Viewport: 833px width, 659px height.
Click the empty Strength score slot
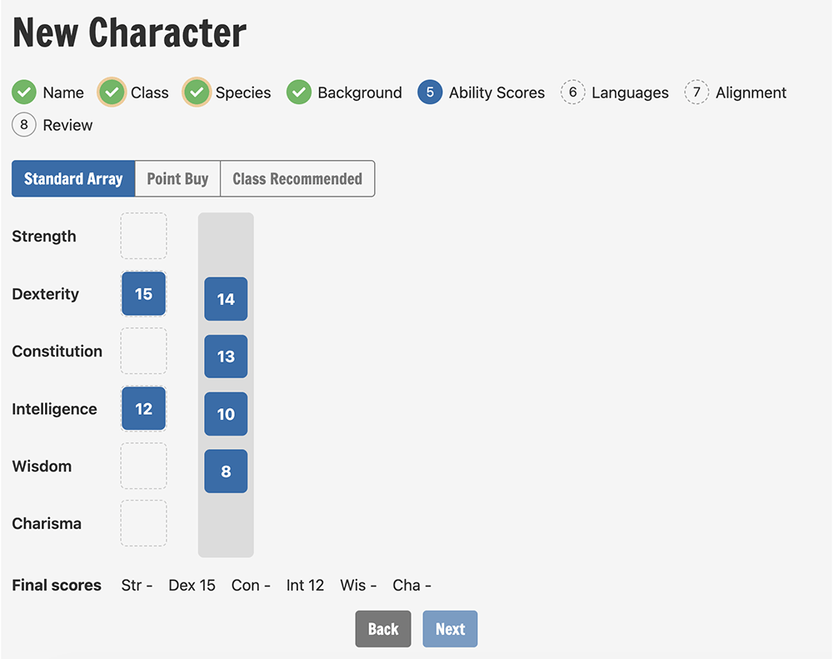click(143, 236)
